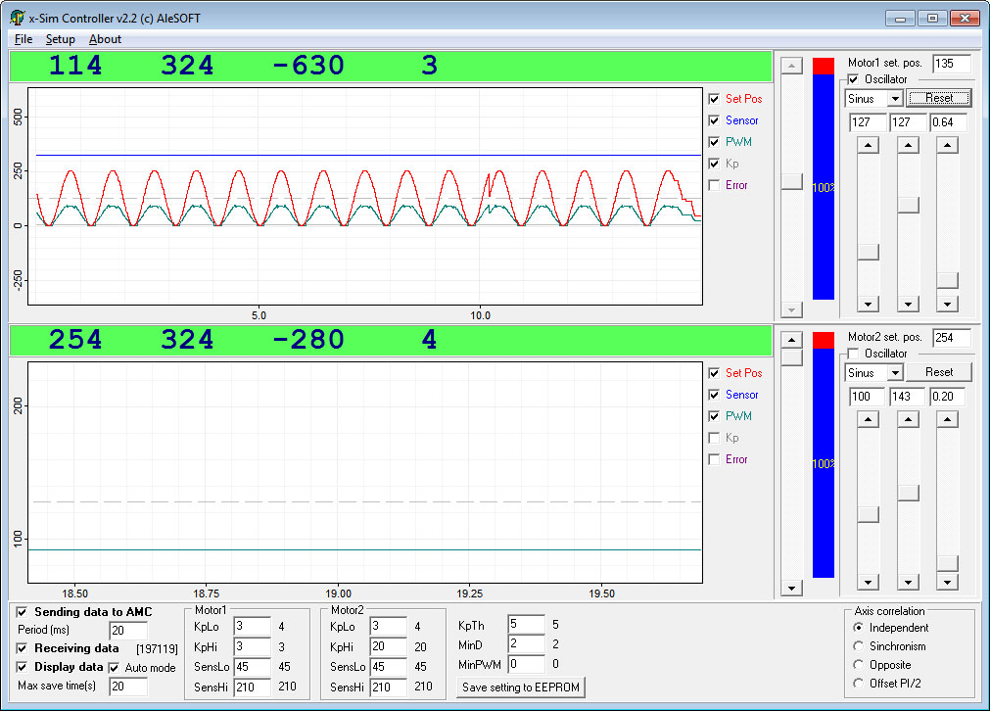
Task: Open the Setup menu
Action: 60,39
